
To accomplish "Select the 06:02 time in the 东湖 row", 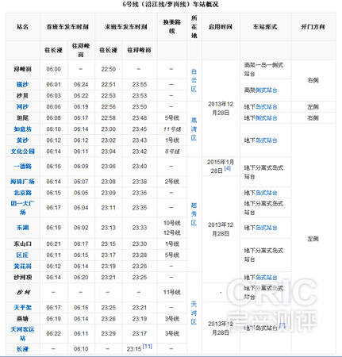I will coord(81,228).
